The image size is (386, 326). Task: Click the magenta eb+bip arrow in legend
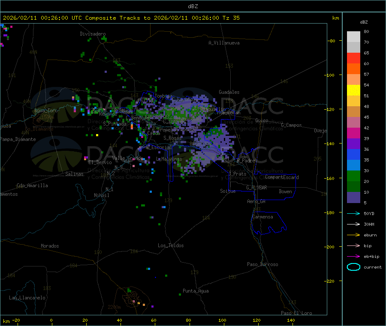353,257
